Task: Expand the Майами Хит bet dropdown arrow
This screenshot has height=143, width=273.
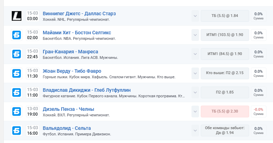Action: [195, 35]
